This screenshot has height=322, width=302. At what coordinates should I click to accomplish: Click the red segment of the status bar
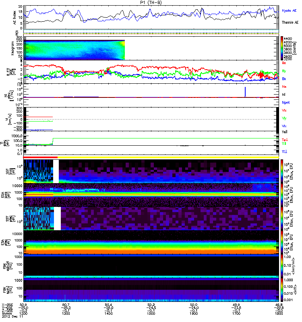click(40, 157)
